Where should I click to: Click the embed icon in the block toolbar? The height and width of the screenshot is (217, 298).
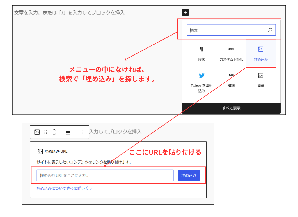click(x=37, y=132)
